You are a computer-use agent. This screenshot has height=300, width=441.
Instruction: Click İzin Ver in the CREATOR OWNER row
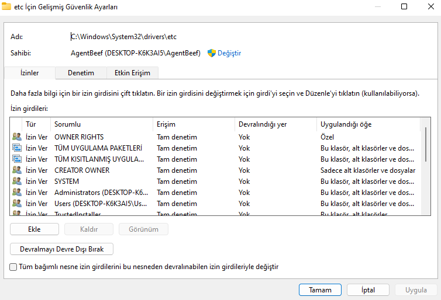(x=37, y=170)
